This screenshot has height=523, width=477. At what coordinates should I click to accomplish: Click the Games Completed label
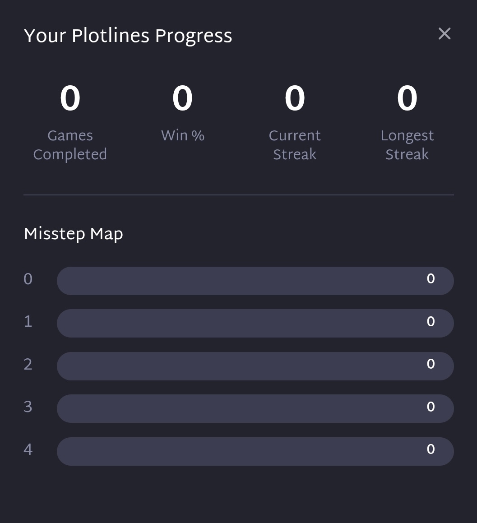[x=70, y=145]
